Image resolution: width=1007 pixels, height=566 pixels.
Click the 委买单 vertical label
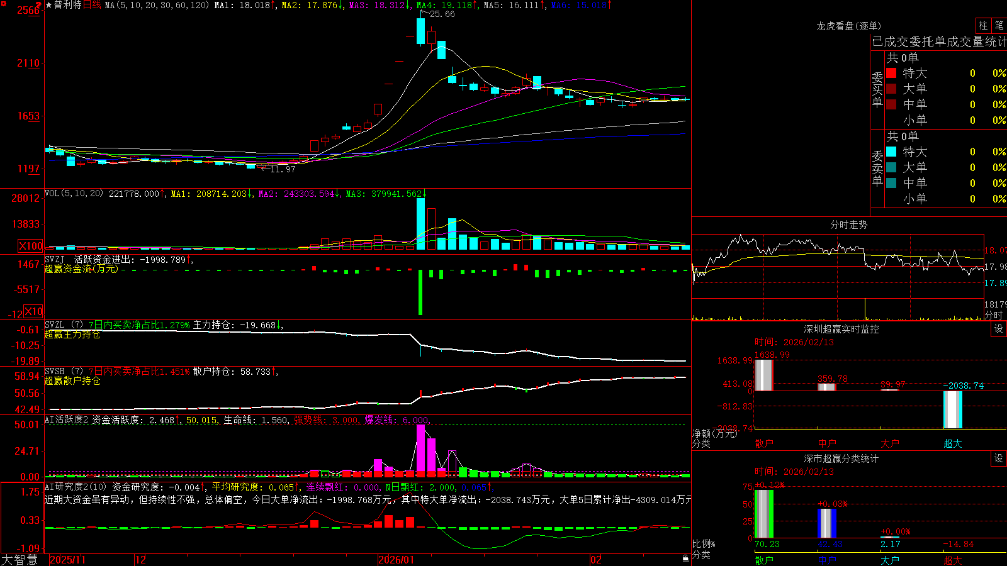pos(877,89)
